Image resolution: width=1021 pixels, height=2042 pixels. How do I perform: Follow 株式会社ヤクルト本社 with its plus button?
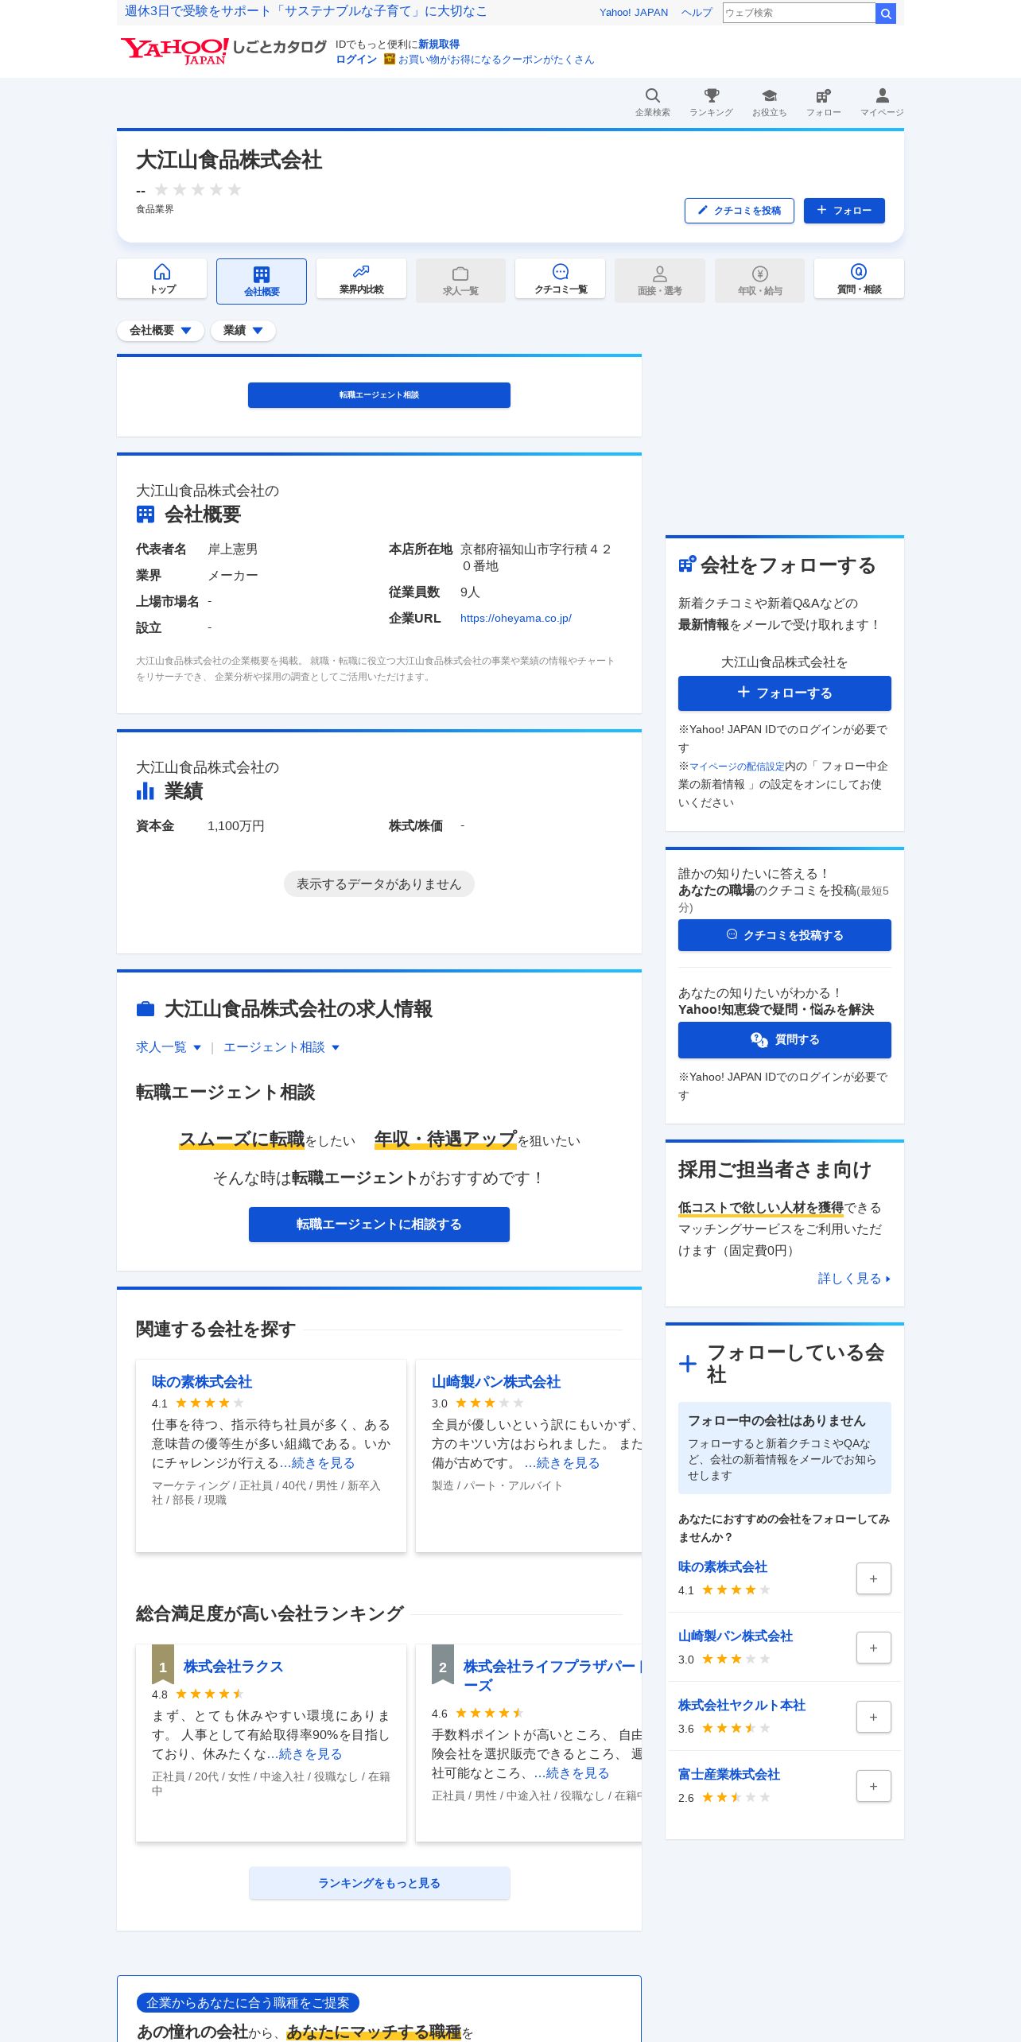point(873,1717)
